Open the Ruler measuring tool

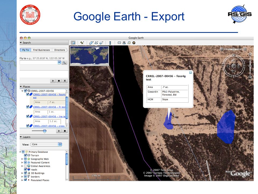pos(110,43)
